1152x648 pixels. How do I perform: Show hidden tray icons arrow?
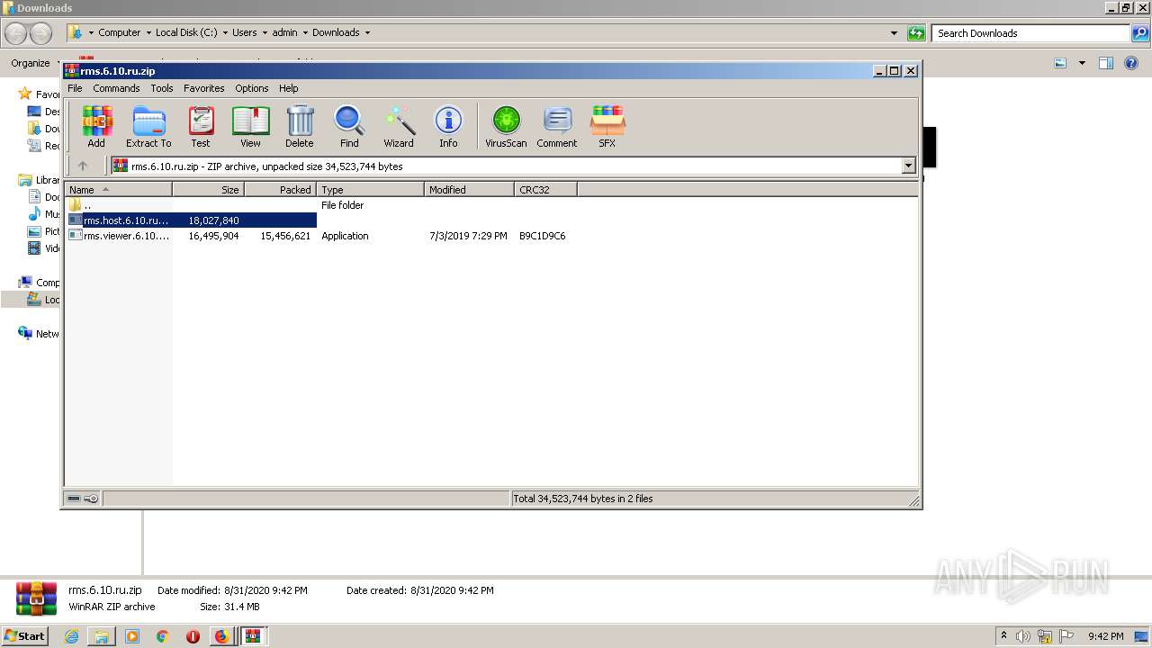(1004, 636)
